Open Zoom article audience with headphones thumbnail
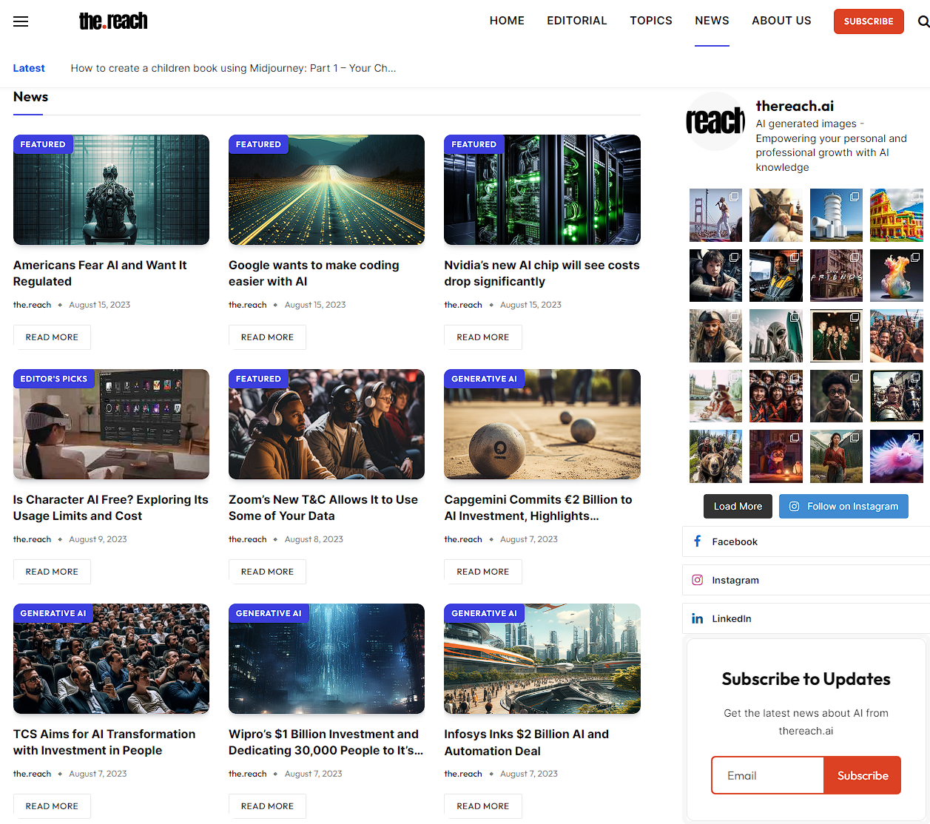 pyautogui.click(x=326, y=424)
